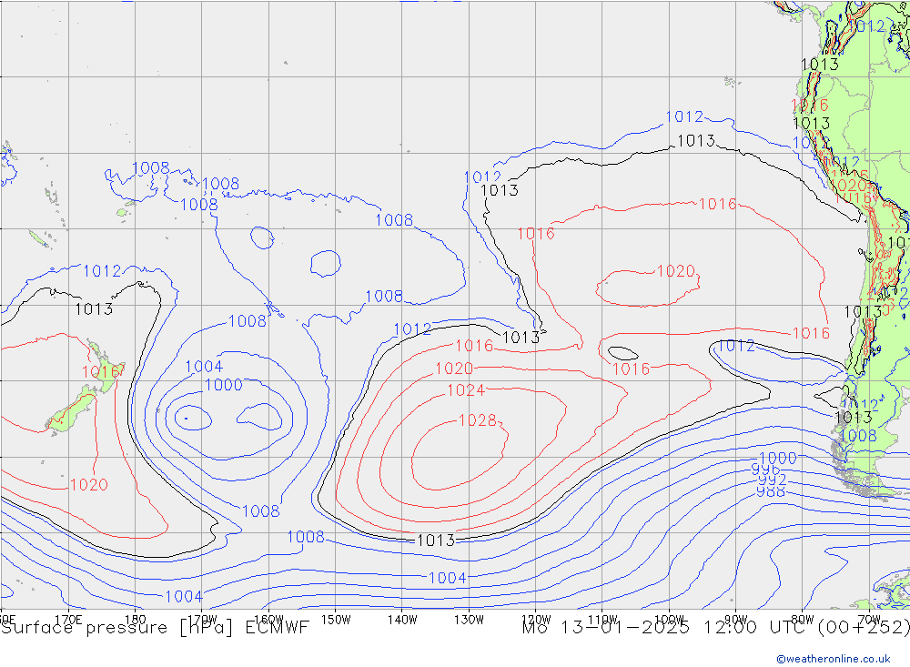Click the 988 isobar label

770,491
